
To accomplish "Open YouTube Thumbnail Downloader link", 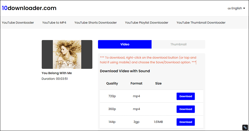I will 201,23.
